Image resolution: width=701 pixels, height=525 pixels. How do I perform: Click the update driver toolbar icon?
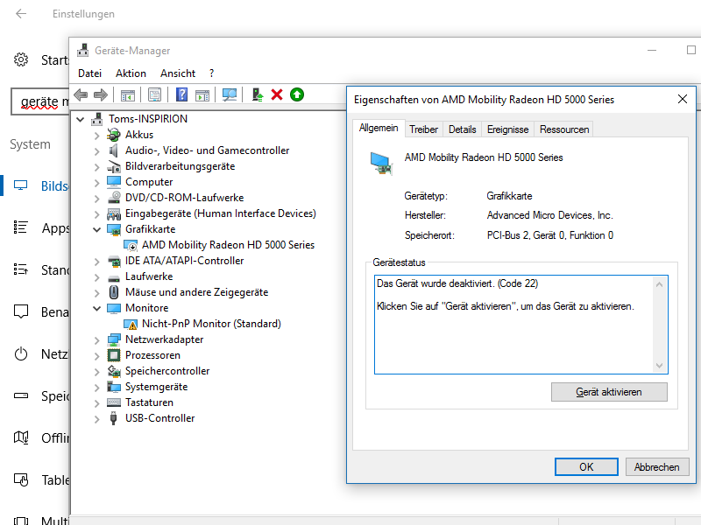pyautogui.click(x=258, y=94)
